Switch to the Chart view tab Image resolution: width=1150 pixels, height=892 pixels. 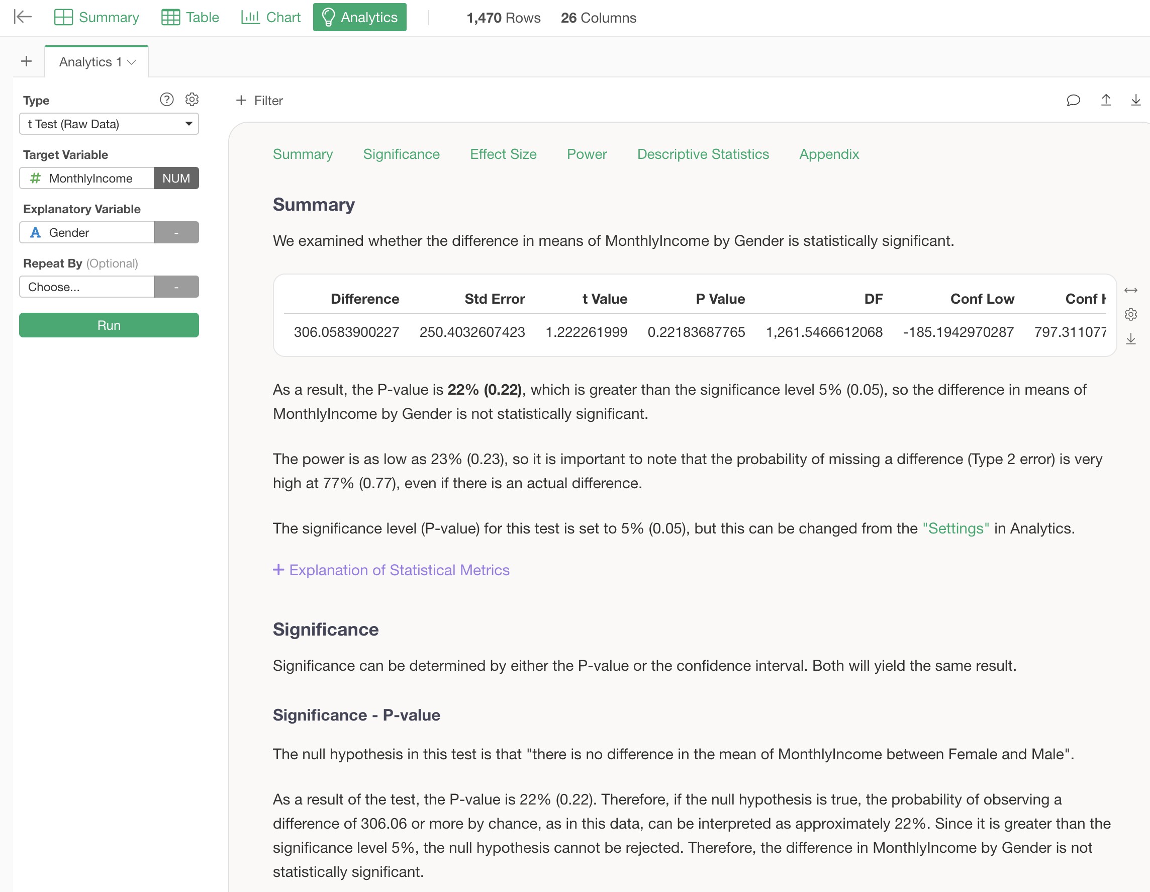[270, 18]
